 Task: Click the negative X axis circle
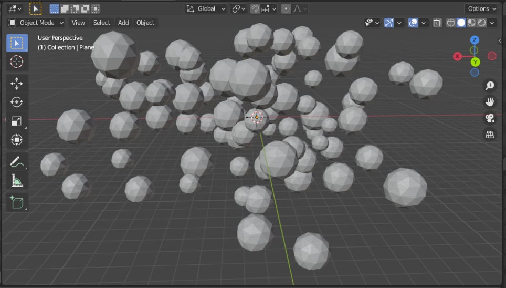492,56
